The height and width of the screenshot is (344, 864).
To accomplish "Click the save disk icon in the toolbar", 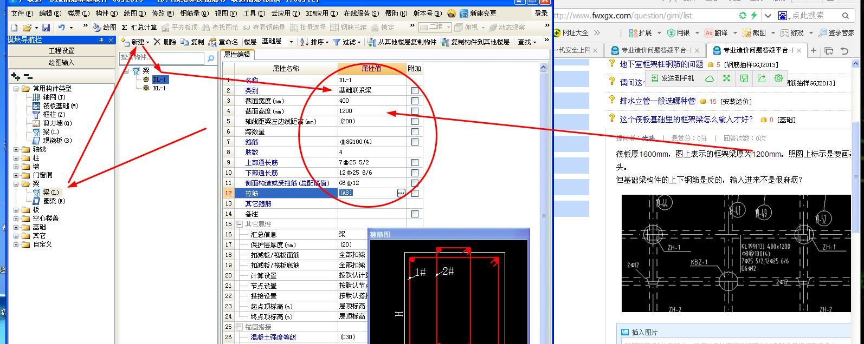I will point(46,27).
